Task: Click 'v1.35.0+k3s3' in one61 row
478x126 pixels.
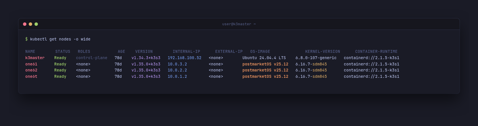Action: (x=146, y=64)
